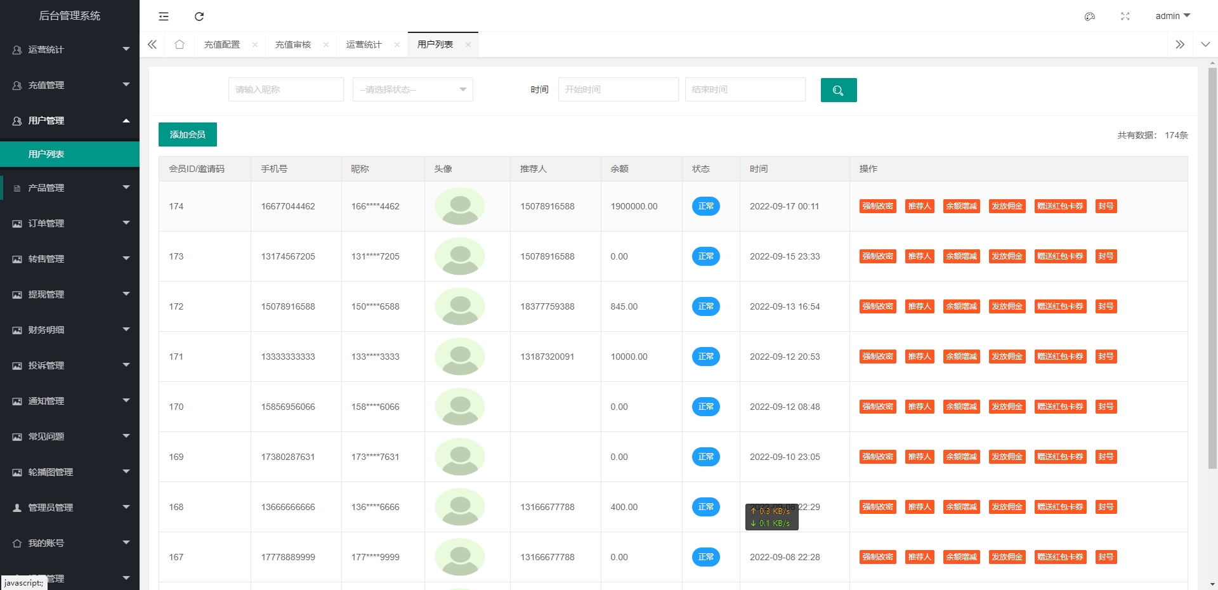The width and height of the screenshot is (1218, 590).
Task: Open the 请选择状态 status dropdown
Action: [412, 89]
